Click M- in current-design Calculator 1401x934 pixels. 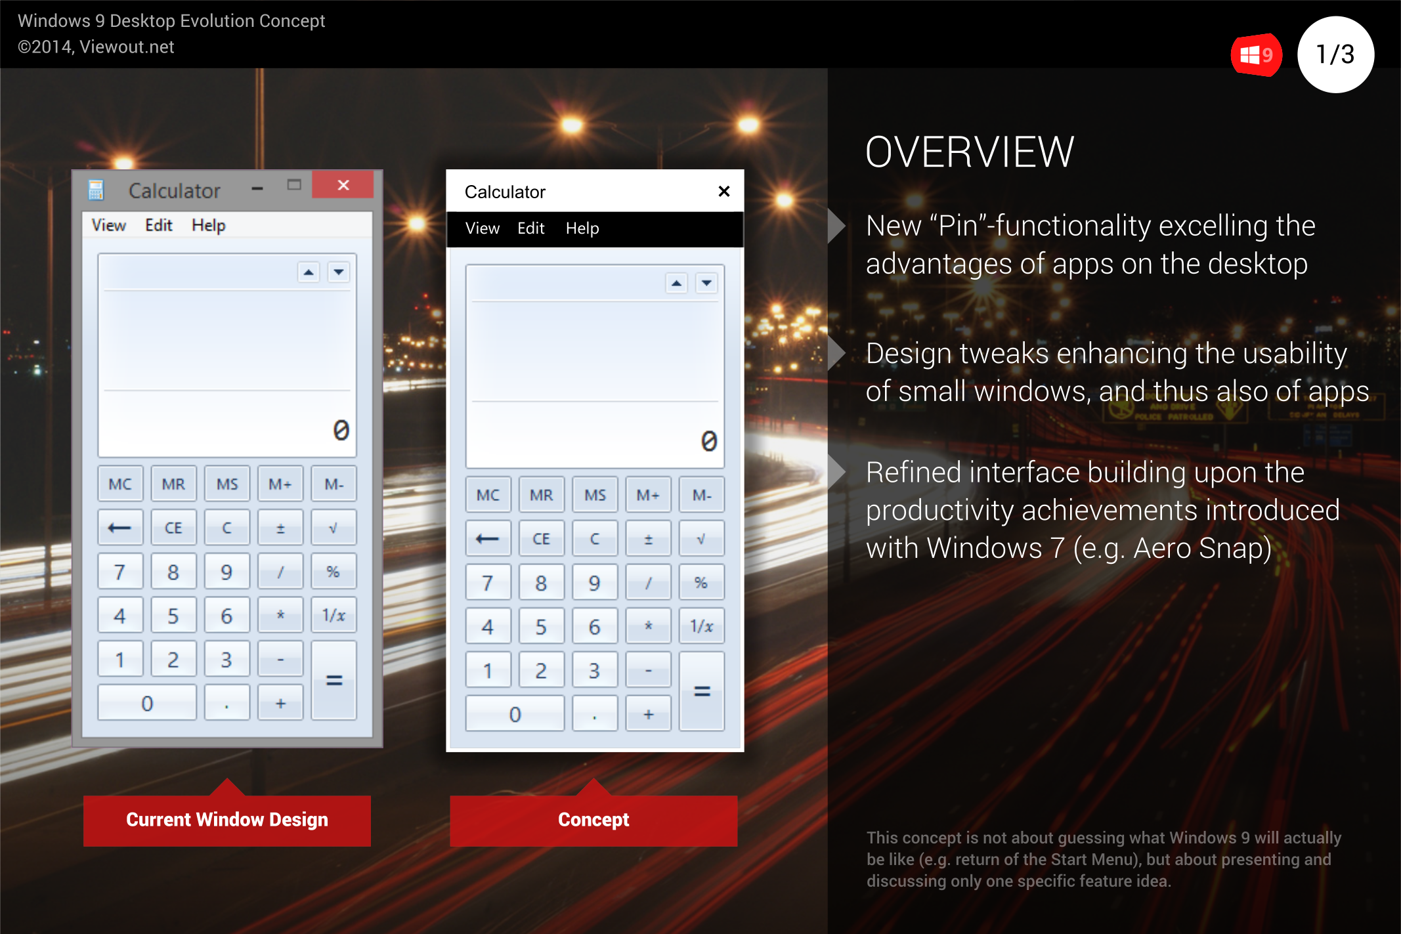click(x=334, y=484)
